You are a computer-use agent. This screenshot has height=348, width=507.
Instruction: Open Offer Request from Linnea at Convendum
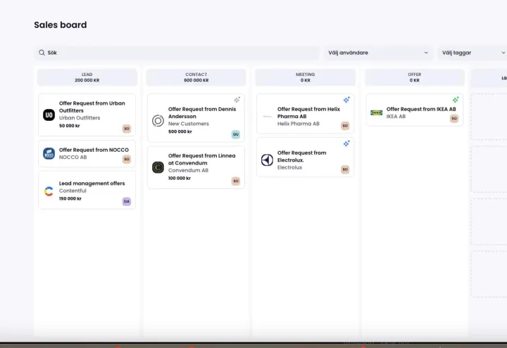[x=196, y=167]
